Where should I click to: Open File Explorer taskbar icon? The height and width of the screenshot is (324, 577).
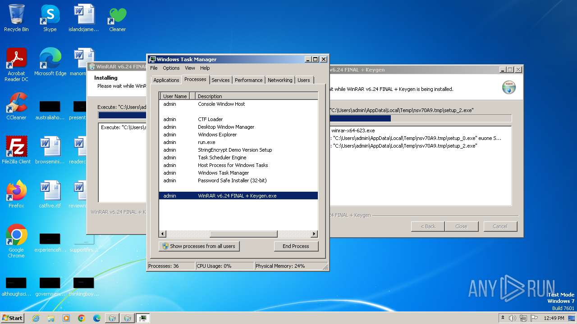(x=51, y=318)
